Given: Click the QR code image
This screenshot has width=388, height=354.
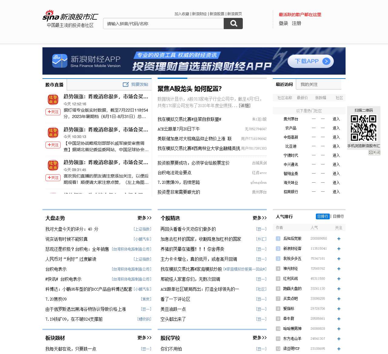Looking at the screenshot, I should coord(363,128).
